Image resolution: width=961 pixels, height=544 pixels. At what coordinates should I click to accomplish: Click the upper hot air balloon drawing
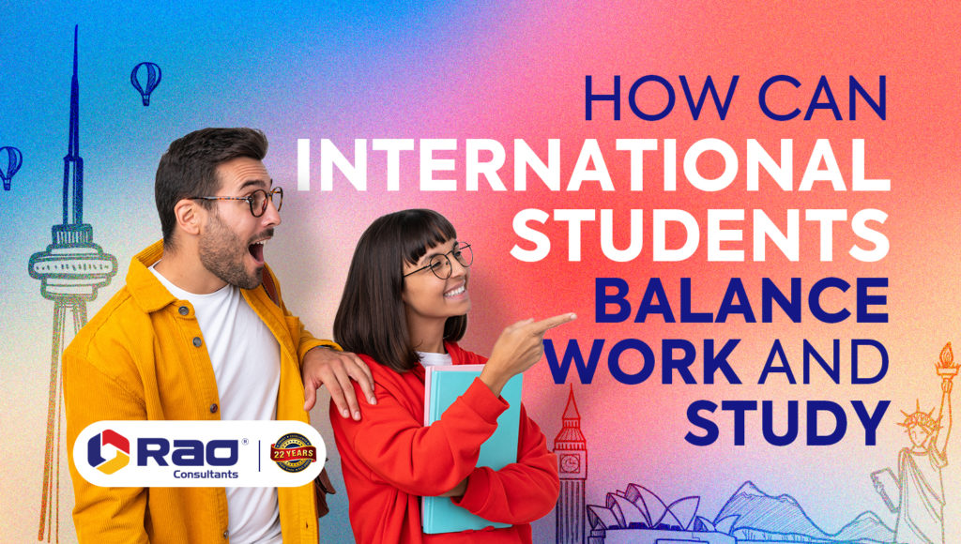[x=145, y=80]
